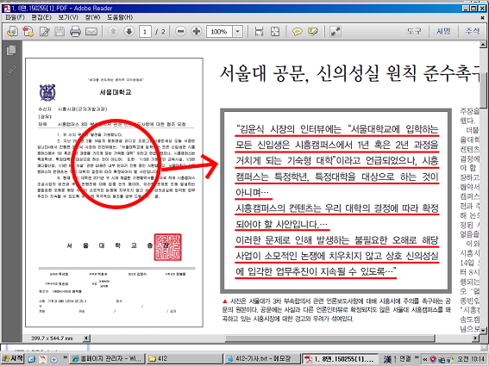
Task: Click the 1. 8면.150255 Adobe Reader taskbar button
Action: point(340,359)
